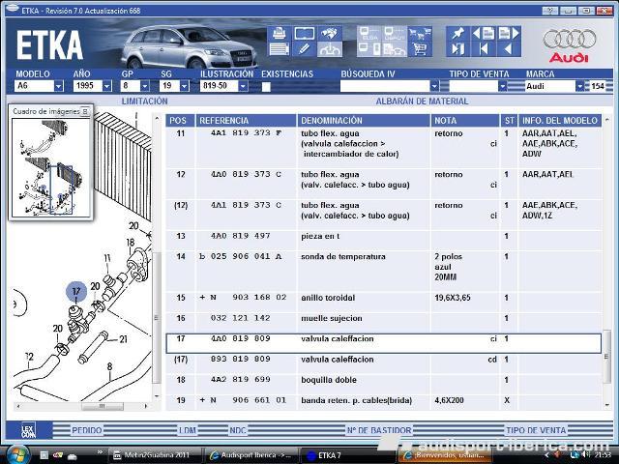Select the Limitación tab

click(144, 101)
